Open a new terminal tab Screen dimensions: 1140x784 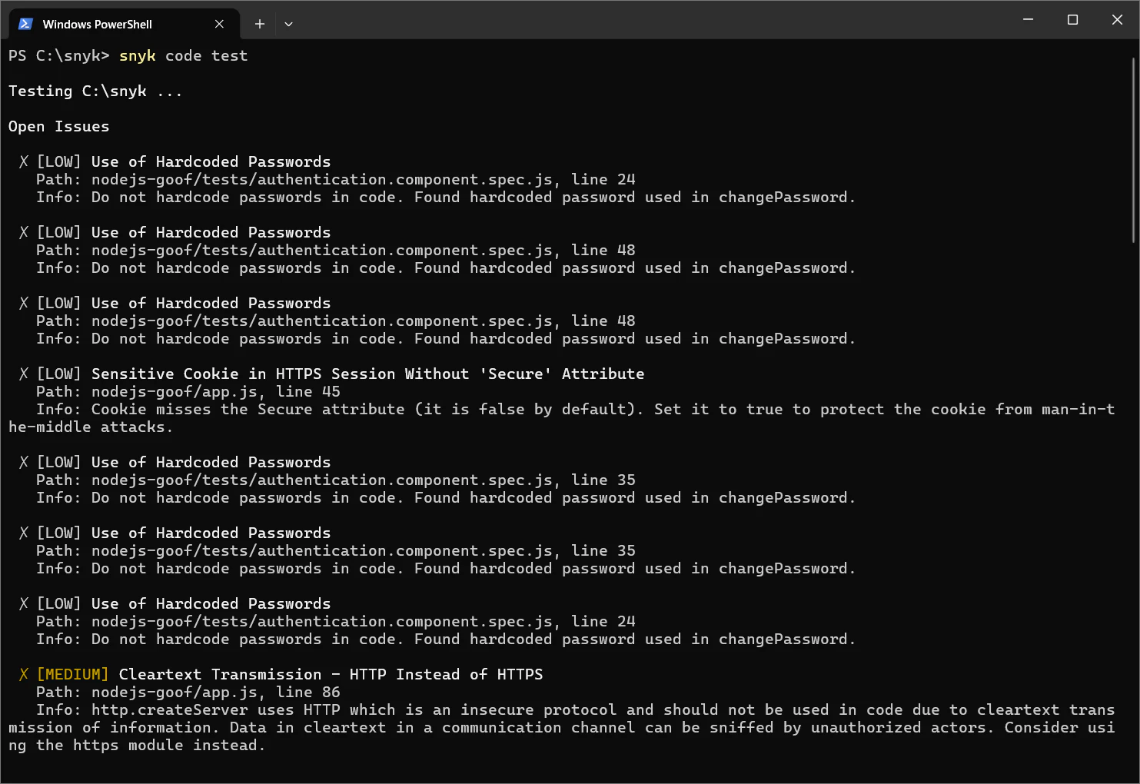(260, 24)
